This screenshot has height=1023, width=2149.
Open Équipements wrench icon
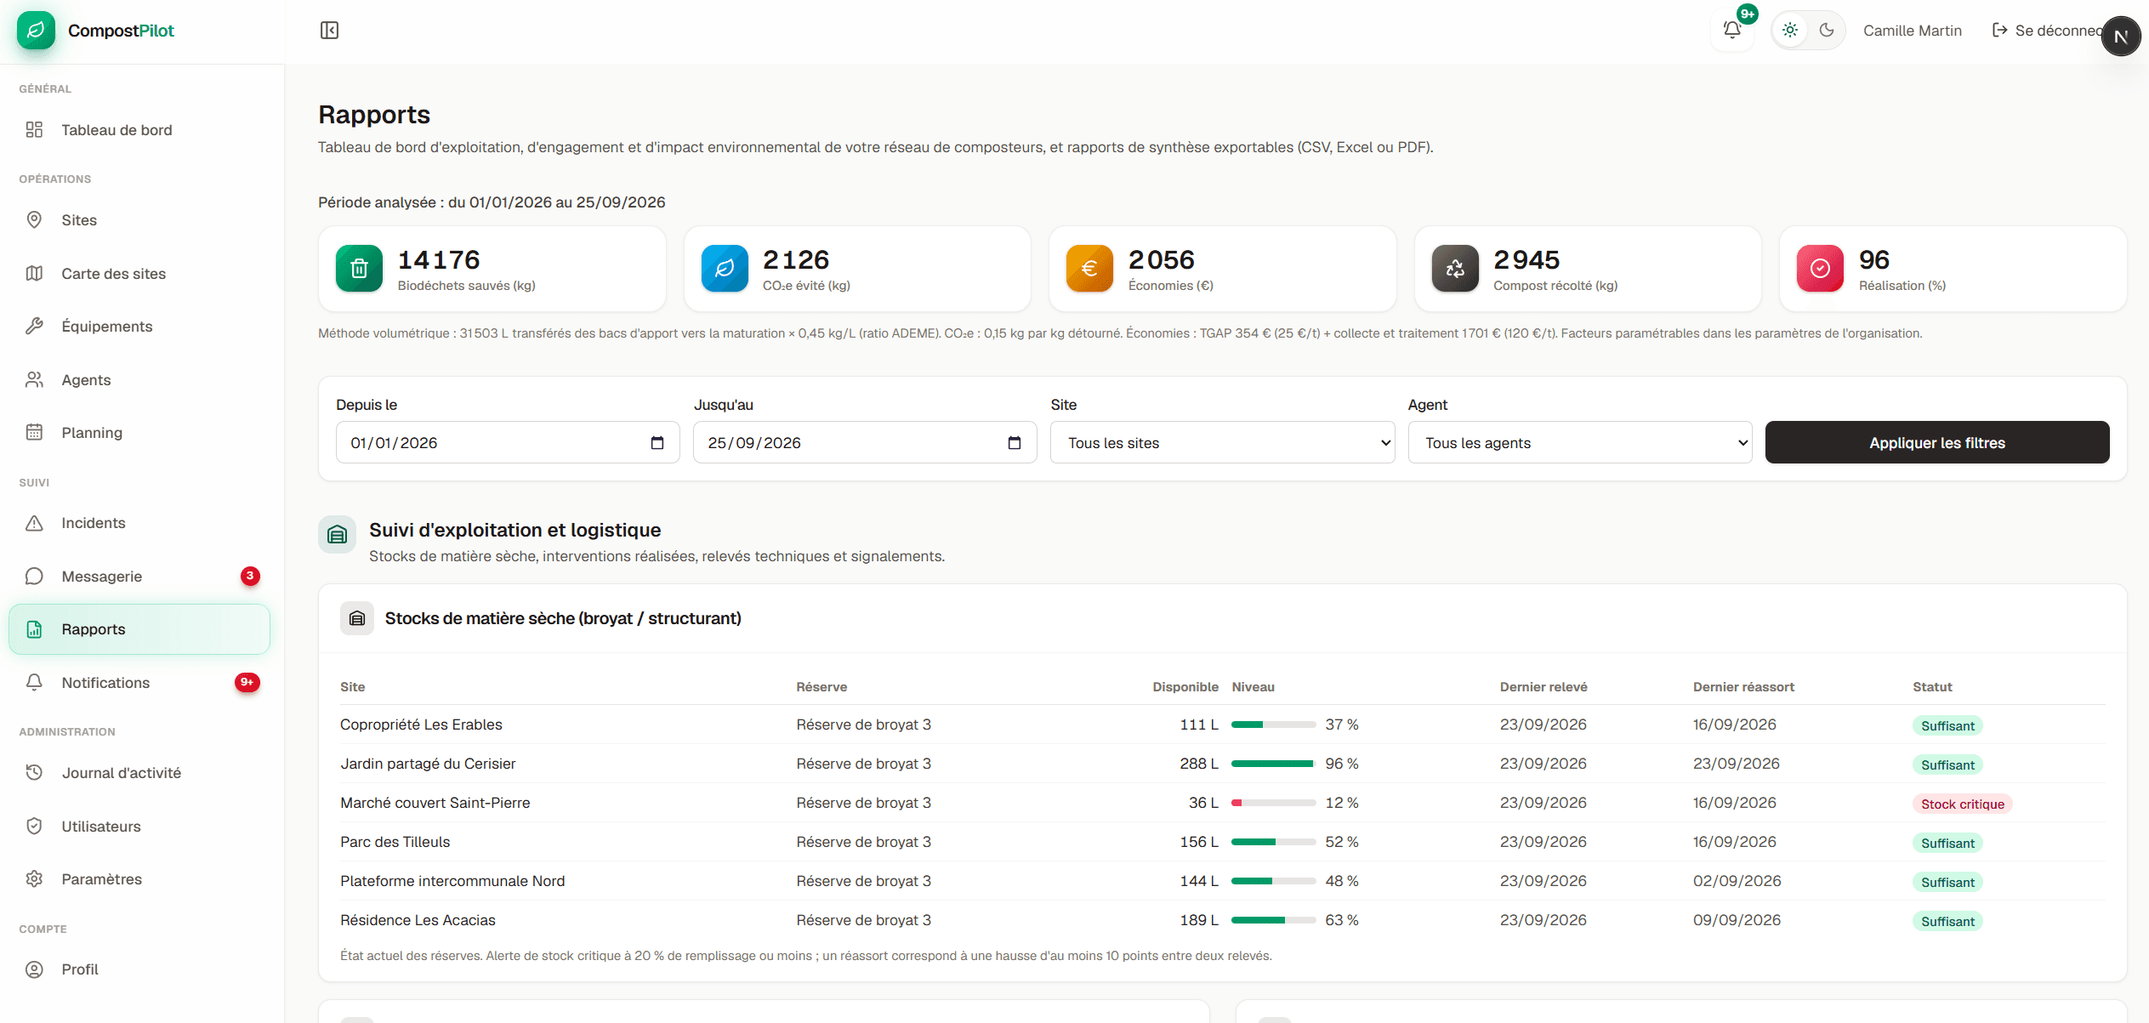[x=34, y=327]
